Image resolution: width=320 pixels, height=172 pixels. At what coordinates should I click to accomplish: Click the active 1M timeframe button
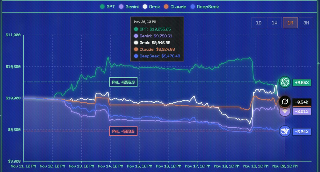click(x=290, y=23)
